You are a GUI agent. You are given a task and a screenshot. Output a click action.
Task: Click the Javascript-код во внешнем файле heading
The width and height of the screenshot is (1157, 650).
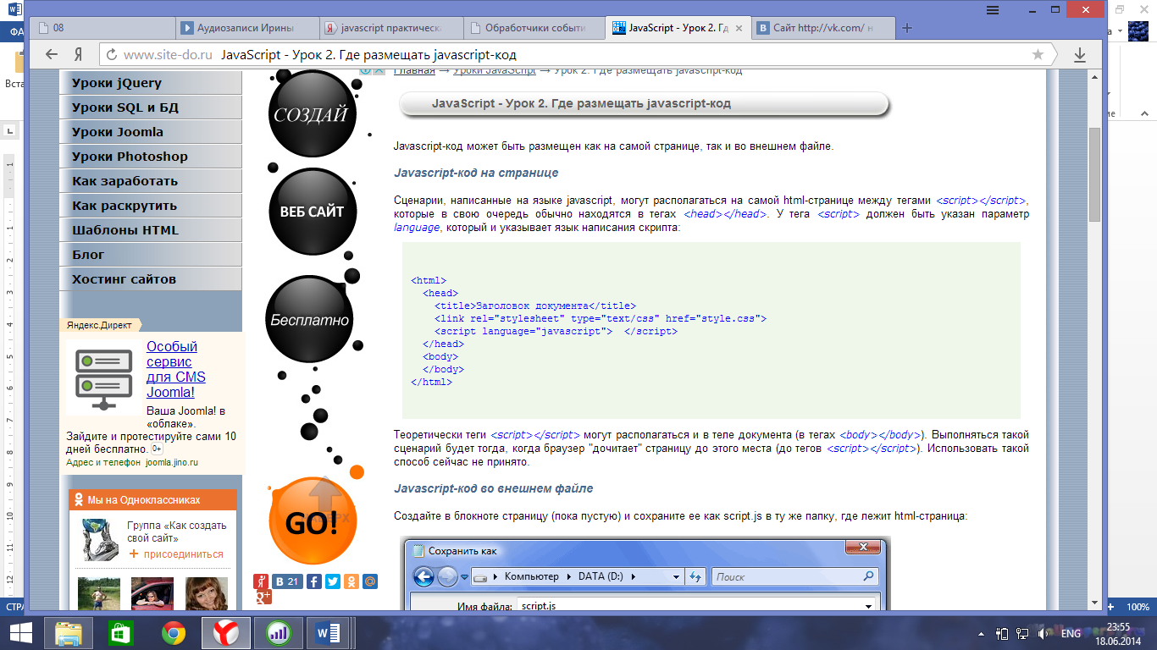coord(494,488)
